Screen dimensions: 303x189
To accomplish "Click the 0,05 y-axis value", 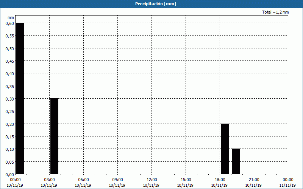I will click(10, 162).
